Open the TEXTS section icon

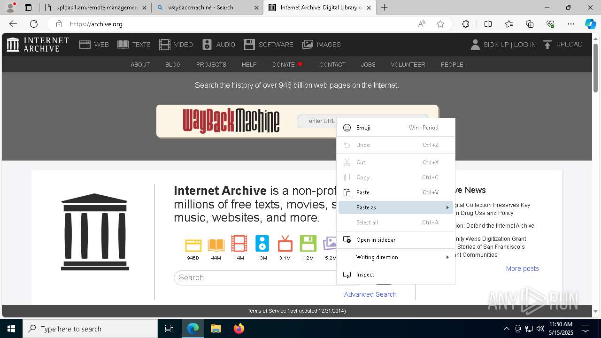click(x=123, y=45)
